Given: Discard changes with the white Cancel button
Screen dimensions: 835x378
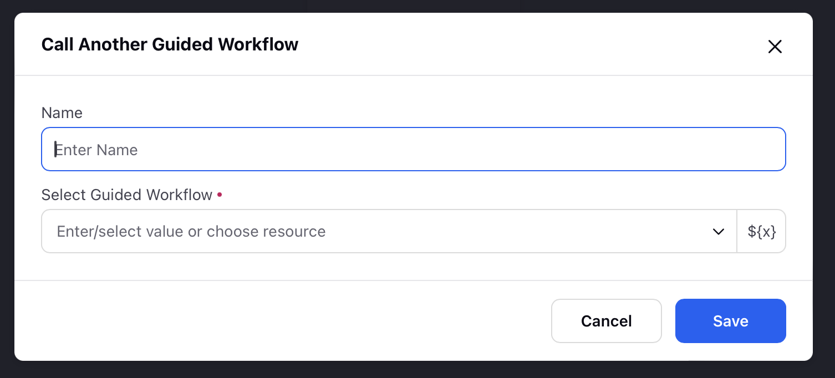Looking at the screenshot, I should coord(607,321).
